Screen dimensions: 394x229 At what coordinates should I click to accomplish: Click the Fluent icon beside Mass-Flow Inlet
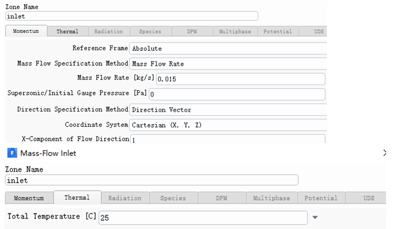pyautogui.click(x=12, y=153)
